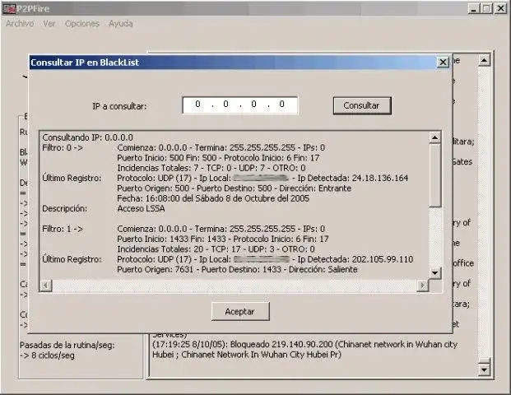Click the 'Filtro: 1 ->' label
The image size is (511, 395).
[63, 229]
